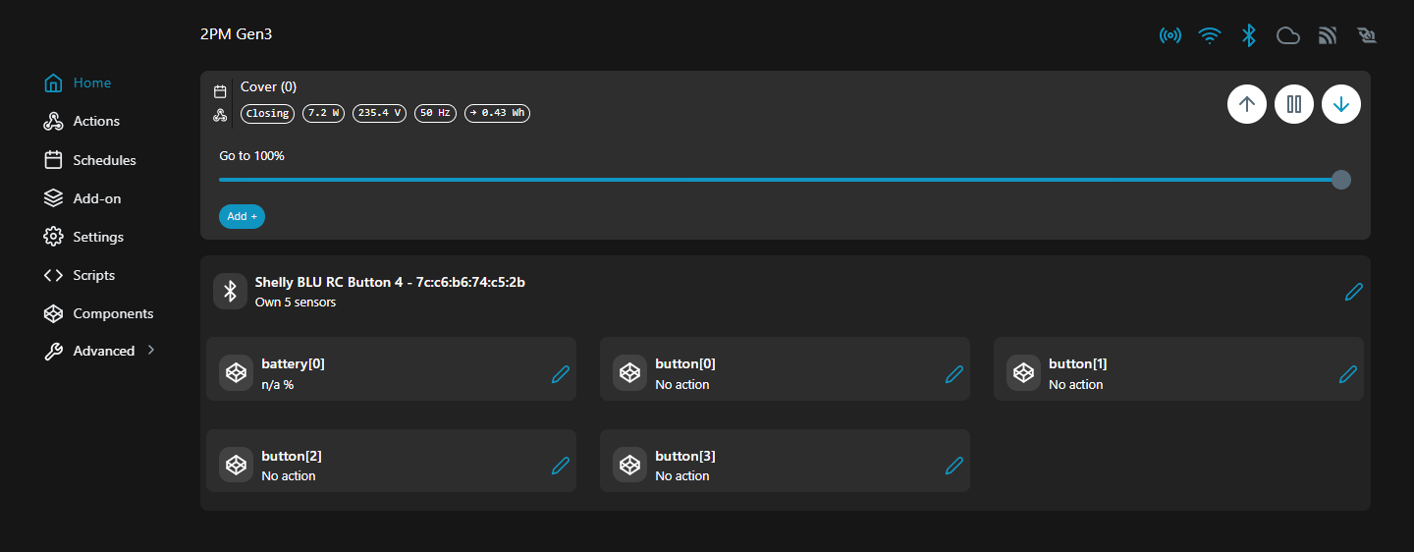Viewport: 1414px width, 552px height.
Task: Go to the Scripts section
Action: [93, 276]
